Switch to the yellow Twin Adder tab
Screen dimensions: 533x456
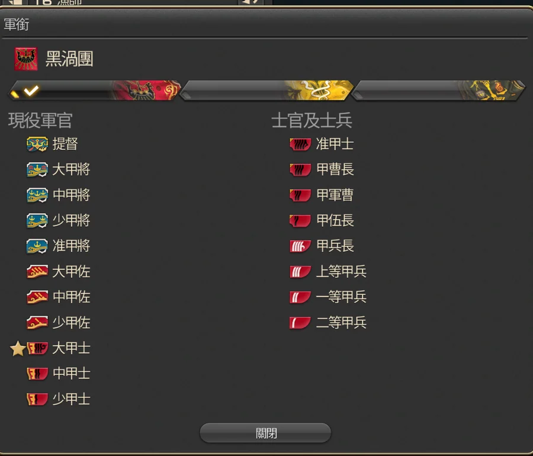(266, 91)
